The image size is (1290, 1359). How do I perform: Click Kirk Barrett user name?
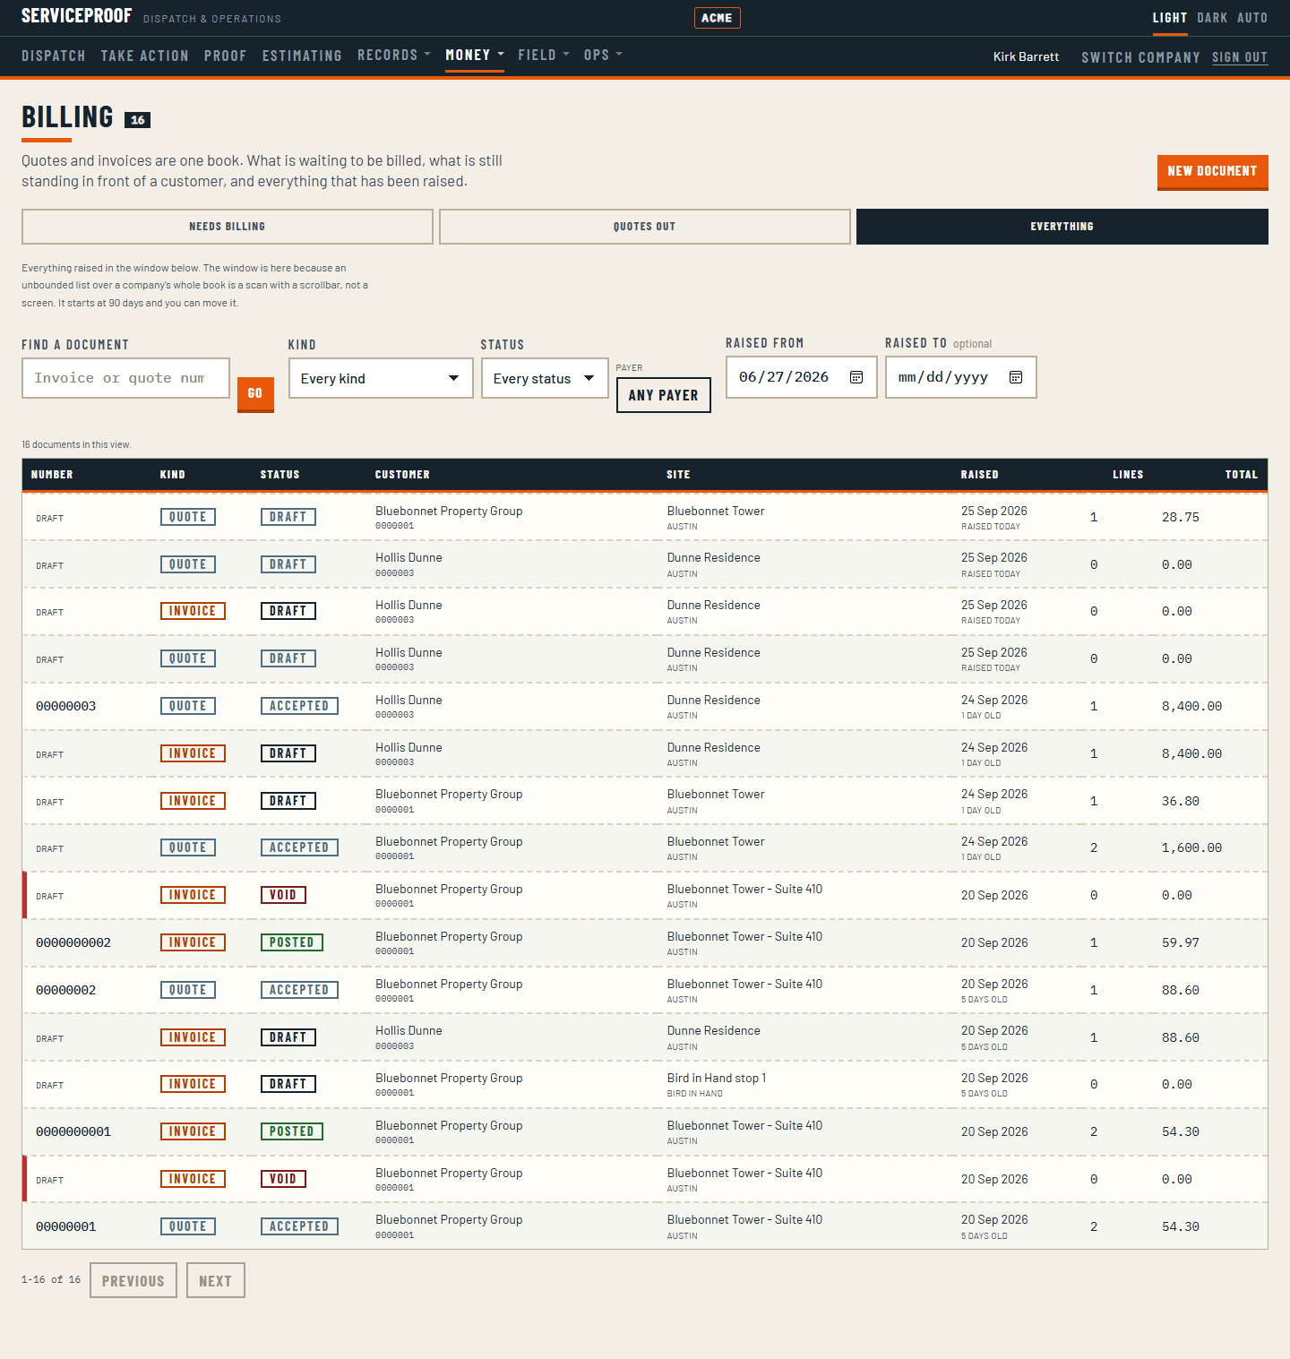(1027, 56)
